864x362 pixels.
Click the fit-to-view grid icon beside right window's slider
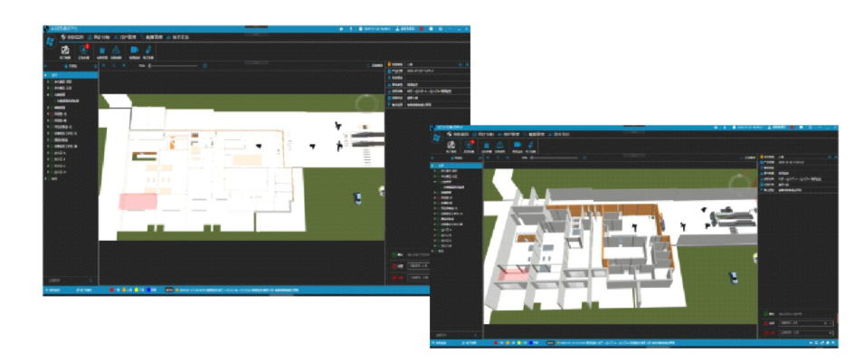[x=584, y=157]
